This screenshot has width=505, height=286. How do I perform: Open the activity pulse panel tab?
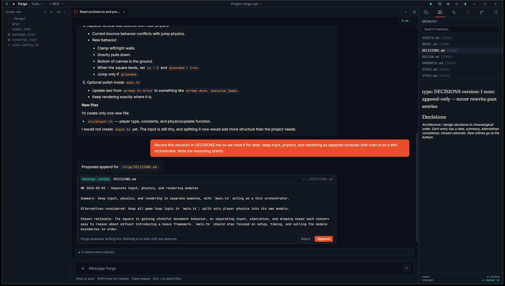tap(454, 12)
